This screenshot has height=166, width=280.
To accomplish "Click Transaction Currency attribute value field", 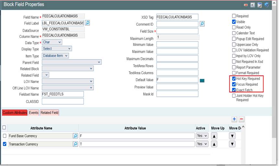I will [137, 144].
